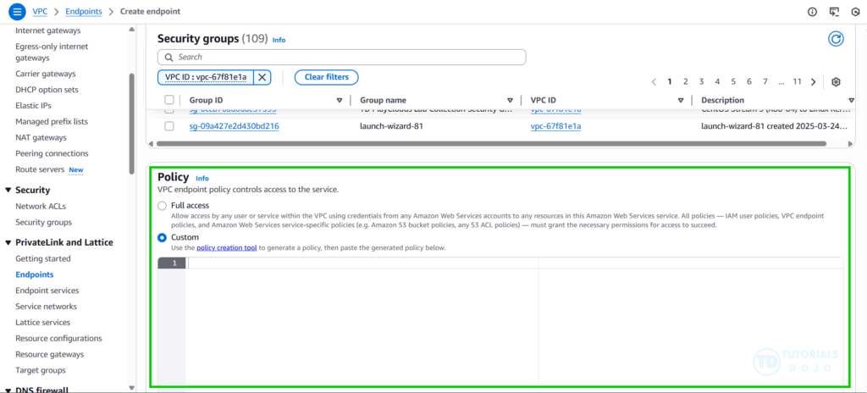Screen dimensions: 867x393
Task: Click the refresh security groups icon
Action: coord(835,39)
